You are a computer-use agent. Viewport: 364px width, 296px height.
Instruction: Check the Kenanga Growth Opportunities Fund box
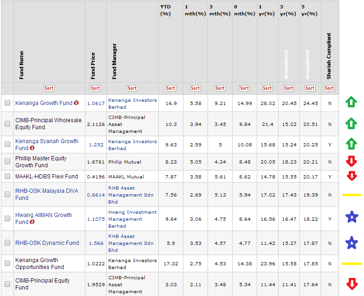[x=7, y=263]
